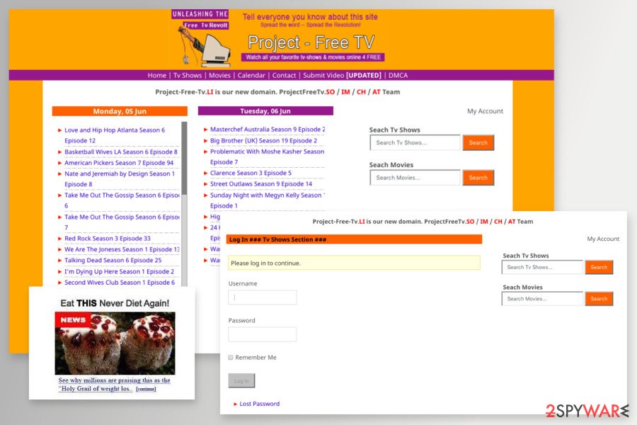
Task: Click the arrow icon before Lost Password
Action: 235,404
